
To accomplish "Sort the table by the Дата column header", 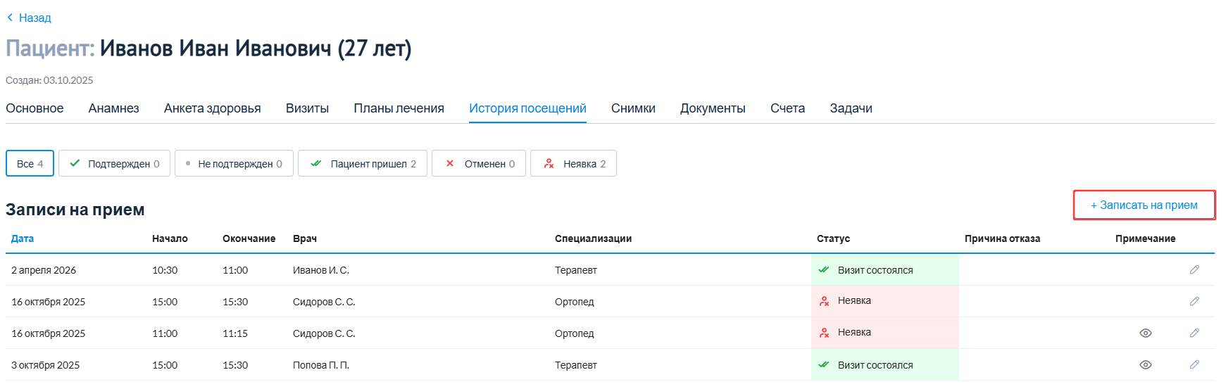I will point(23,238).
